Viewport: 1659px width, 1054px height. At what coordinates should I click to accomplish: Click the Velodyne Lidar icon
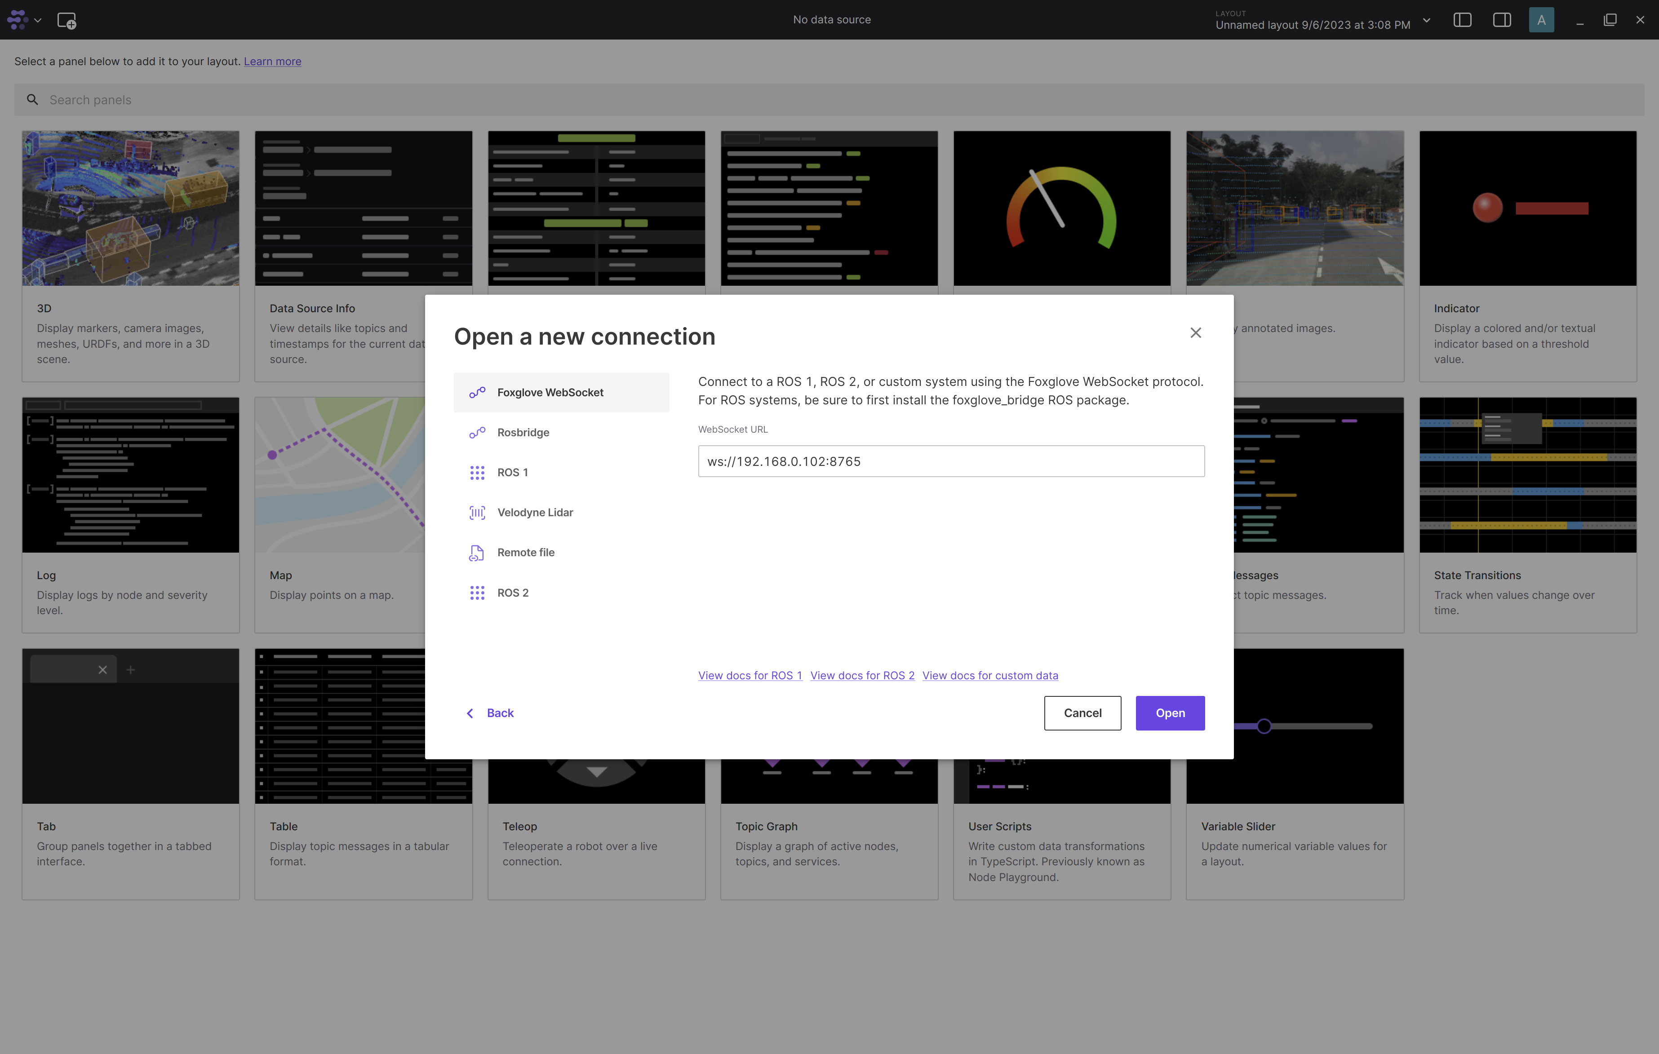tap(477, 513)
